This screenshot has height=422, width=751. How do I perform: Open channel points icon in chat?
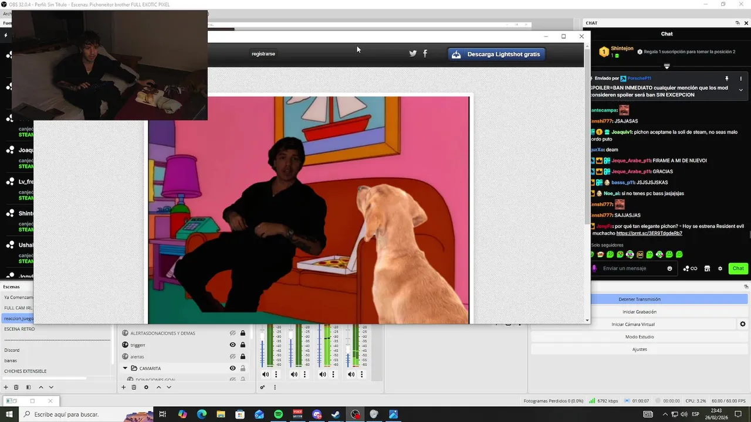(x=690, y=268)
